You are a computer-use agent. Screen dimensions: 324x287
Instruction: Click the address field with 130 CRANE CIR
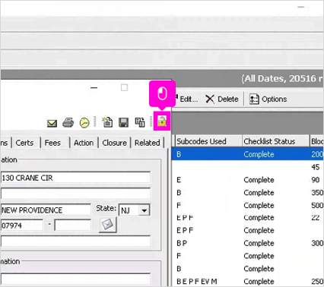pos(75,178)
